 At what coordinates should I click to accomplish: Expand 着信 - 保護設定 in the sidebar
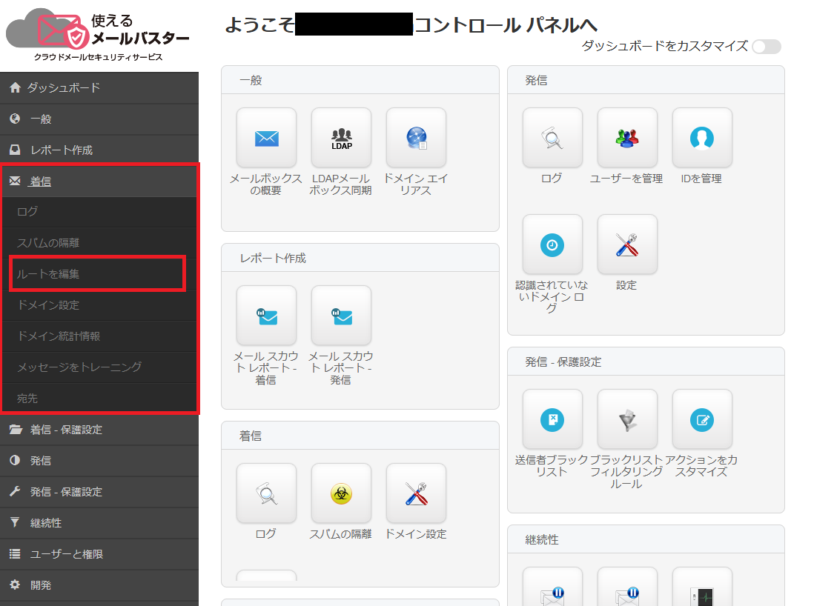pyautogui.click(x=99, y=430)
